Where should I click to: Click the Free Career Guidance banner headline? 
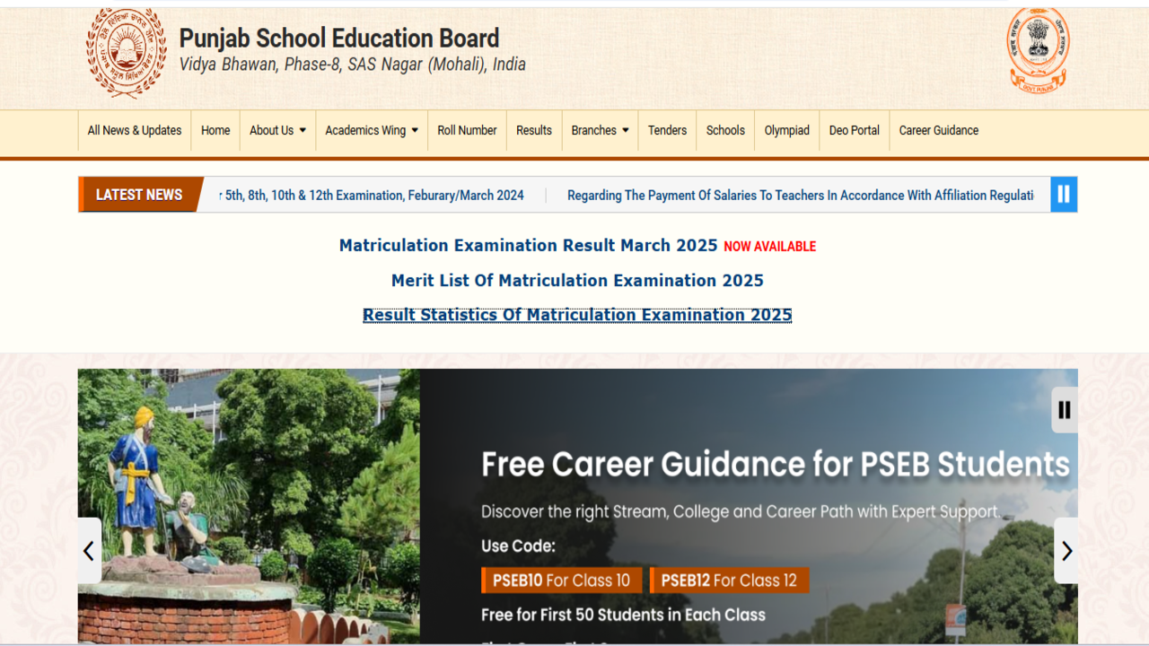click(776, 464)
